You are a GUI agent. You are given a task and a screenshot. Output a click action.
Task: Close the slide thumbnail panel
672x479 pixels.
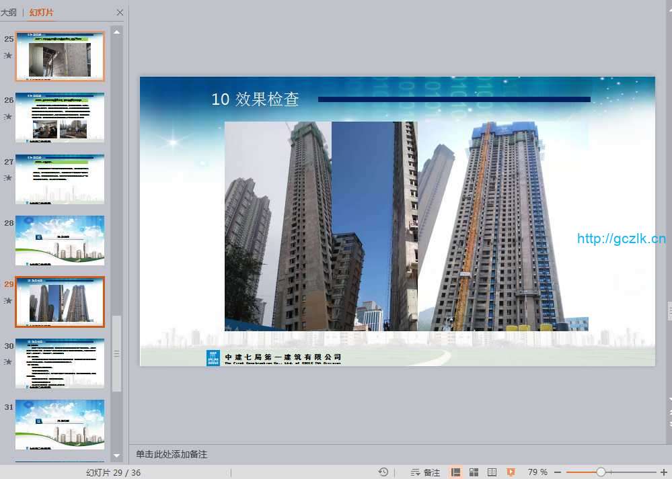[x=120, y=13]
